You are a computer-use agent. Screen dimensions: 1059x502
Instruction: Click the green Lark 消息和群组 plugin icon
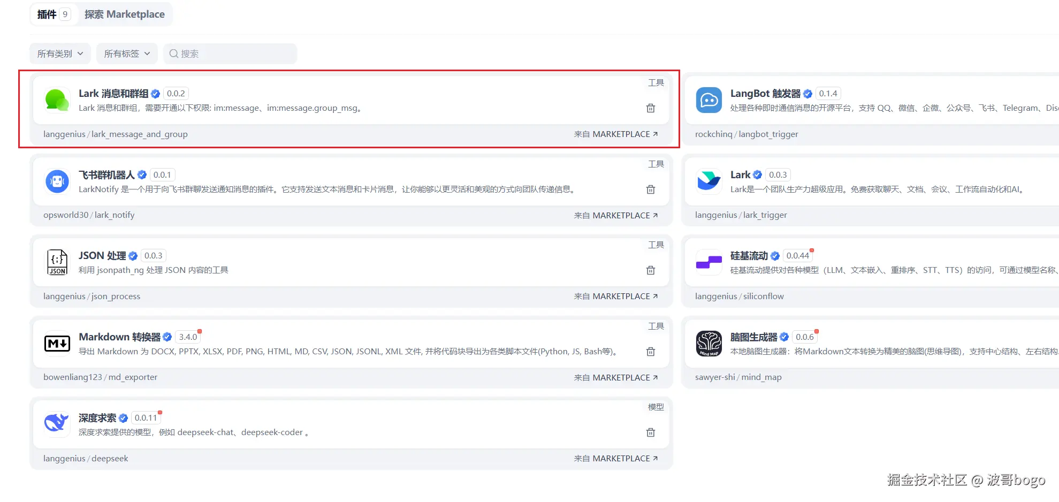point(57,100)
